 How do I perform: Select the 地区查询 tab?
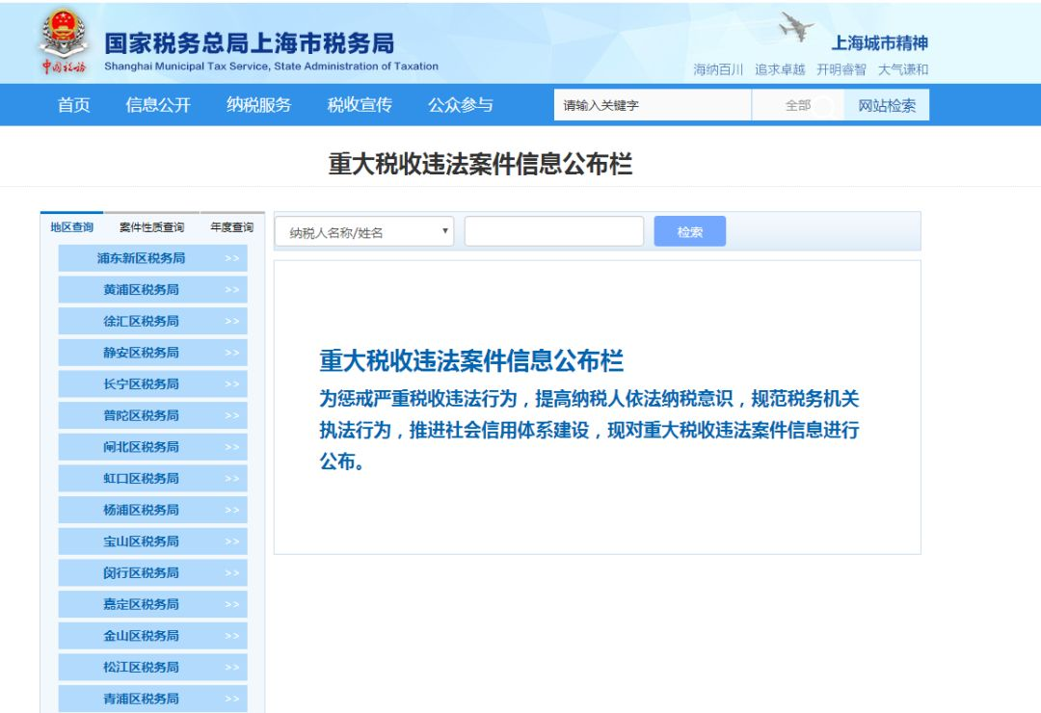point(71,227)
